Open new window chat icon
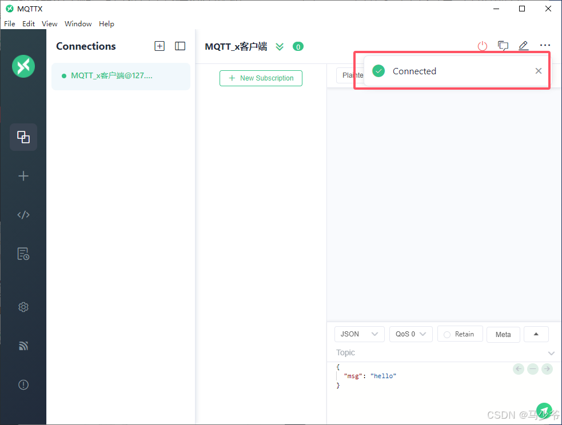Viewport: 562px width, 425px height. point(503,46)
